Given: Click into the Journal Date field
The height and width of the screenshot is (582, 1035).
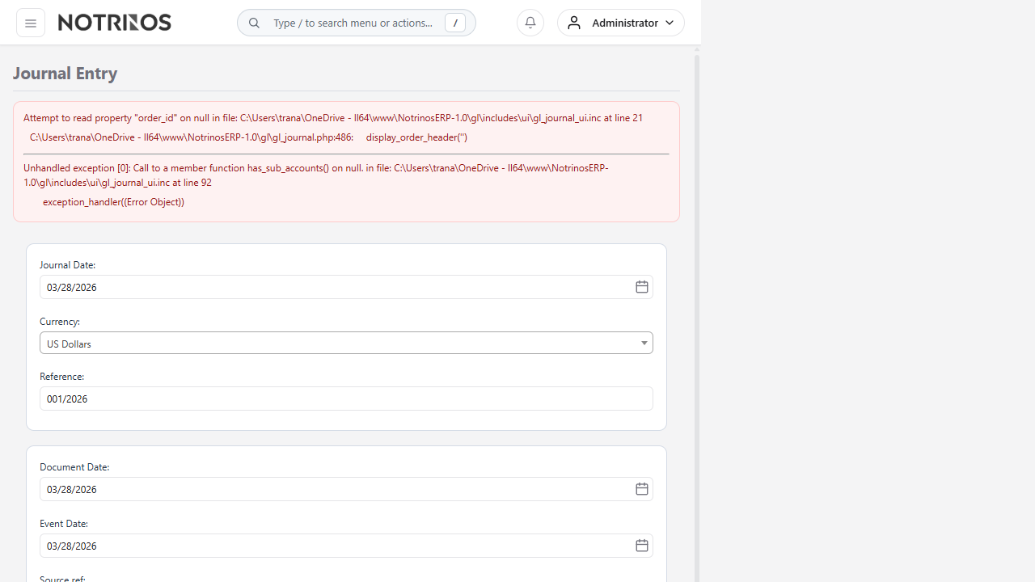Looking at the screenshot, I should (x=332, y=287).
